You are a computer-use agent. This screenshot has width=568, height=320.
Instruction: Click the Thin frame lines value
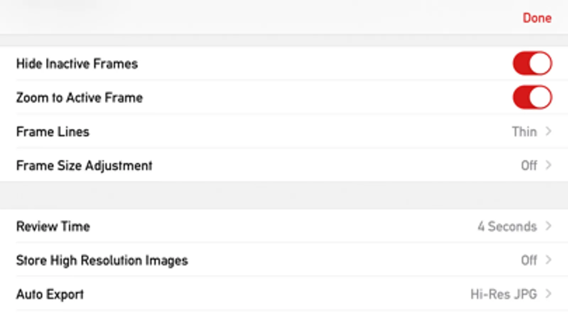524,132
